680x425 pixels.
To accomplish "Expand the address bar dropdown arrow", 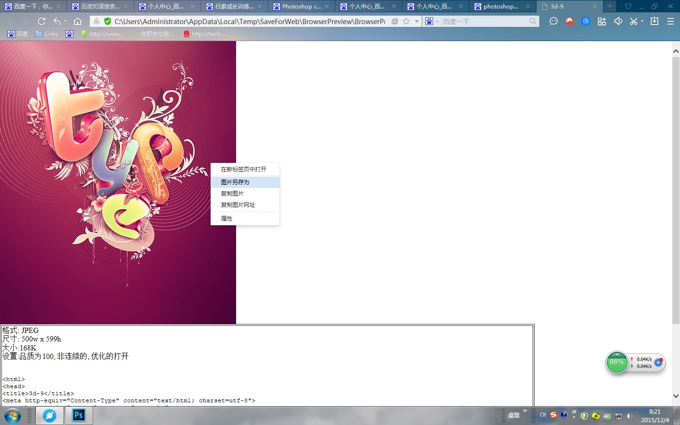I will [x=416, y=21].
